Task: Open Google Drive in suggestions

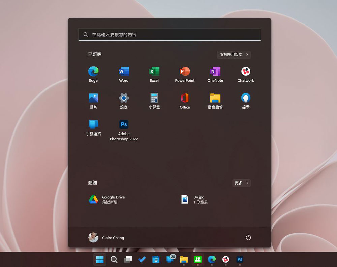Action: point(107,199)
